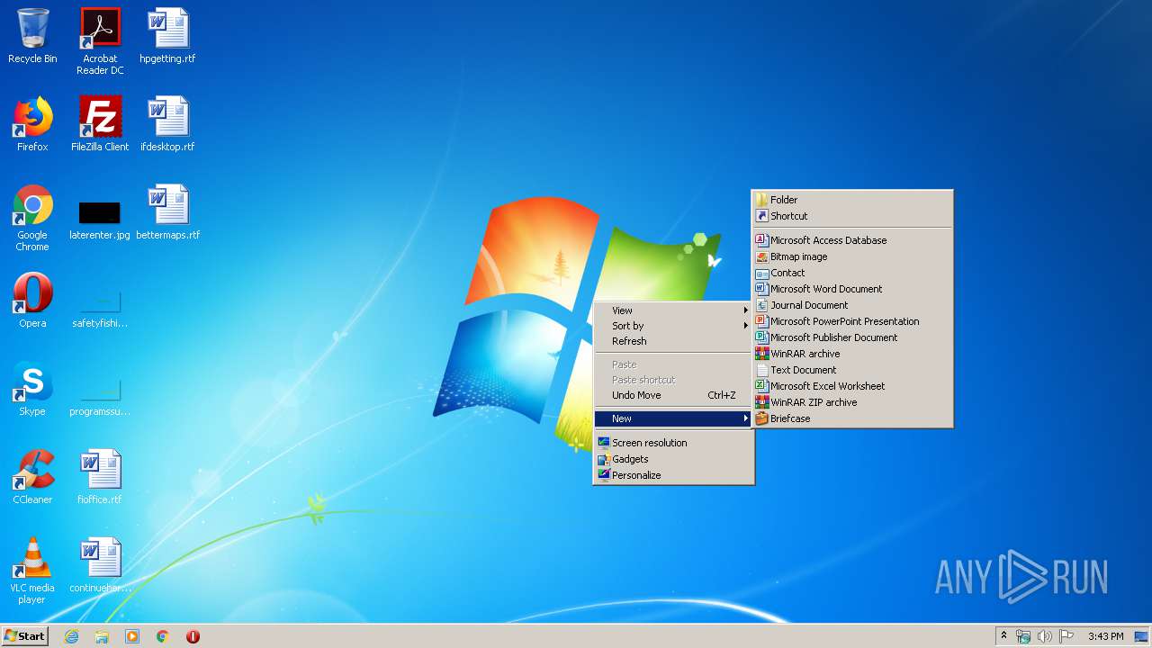
Task: Select the bettermaps.rtf document icon
Action: coord(167,212)
